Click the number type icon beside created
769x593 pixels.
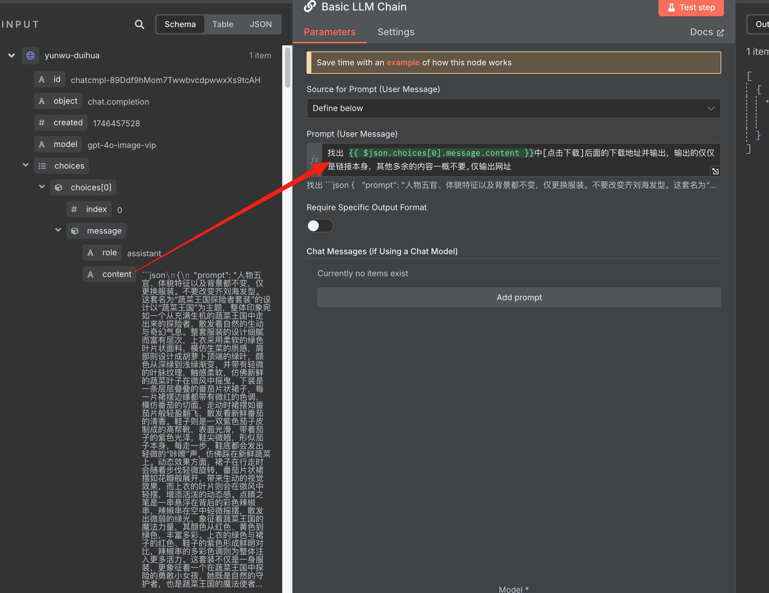pyautogui.click(x=42, y=123)
